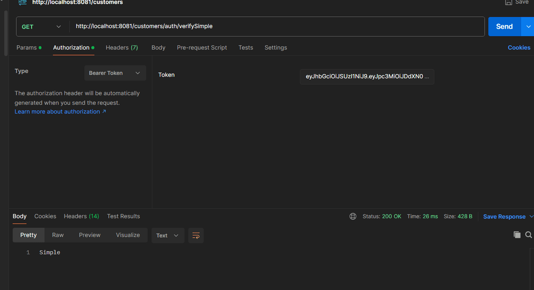Open the Text format dropdown
Viewport: 534px width, 290px height.
[168, 236]
